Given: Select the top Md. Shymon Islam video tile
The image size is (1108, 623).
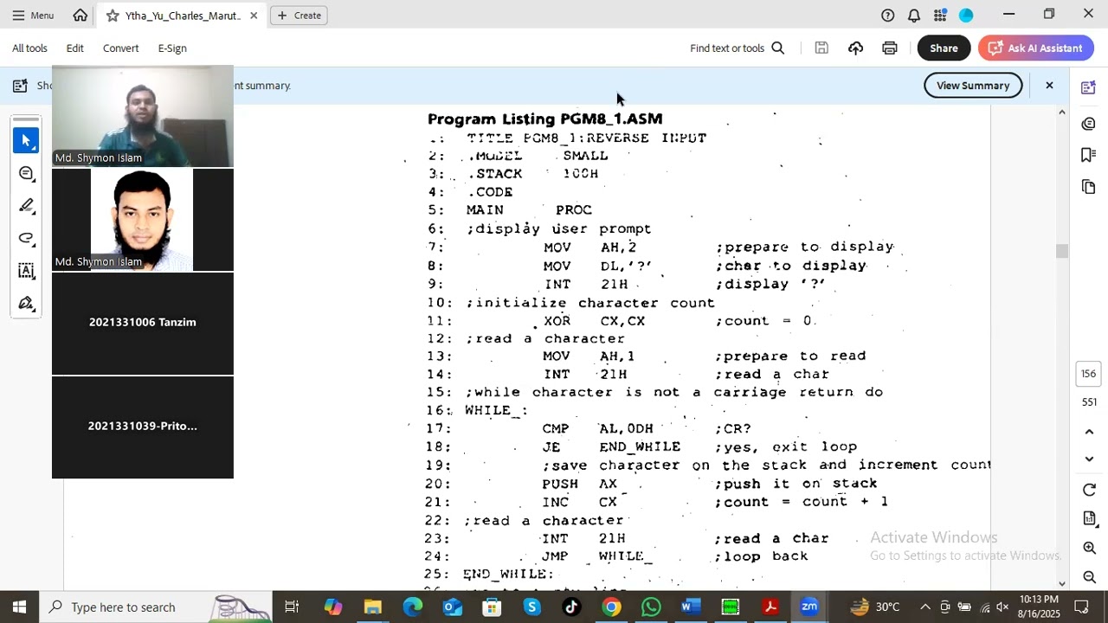Looking at the screenshot, I should (143, 116).
